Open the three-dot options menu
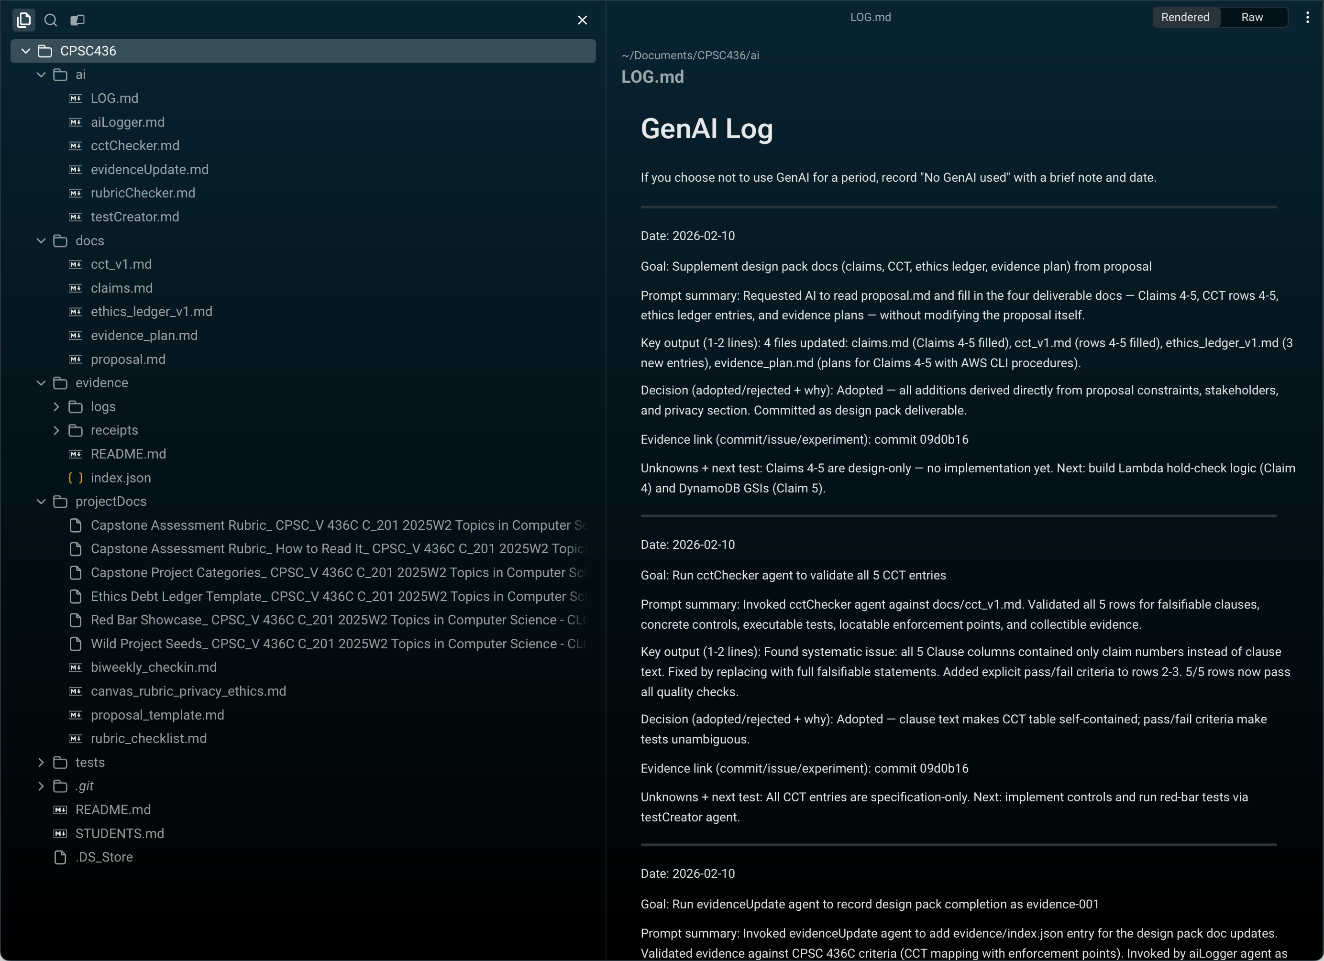Image resolution: width=1324 pixels, height=961 pixels. pos(1307,16)
